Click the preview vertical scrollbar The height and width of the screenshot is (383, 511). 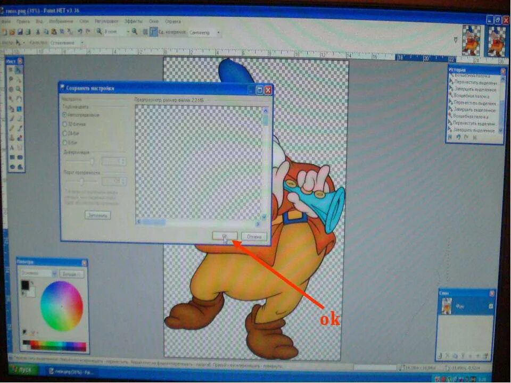click(x=265, y=164)
